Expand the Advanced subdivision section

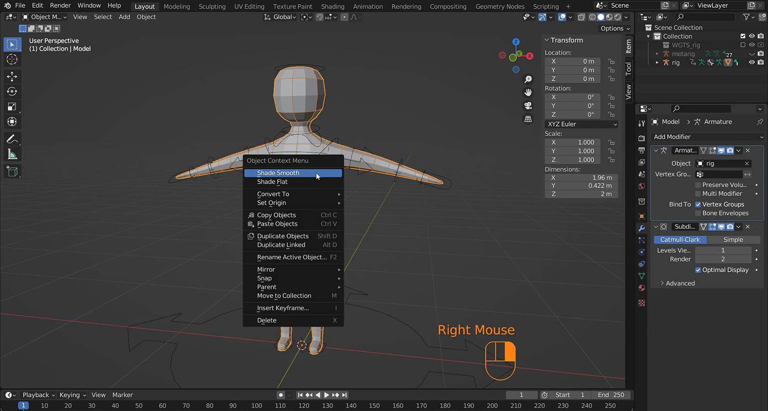(x=679, y=283)
